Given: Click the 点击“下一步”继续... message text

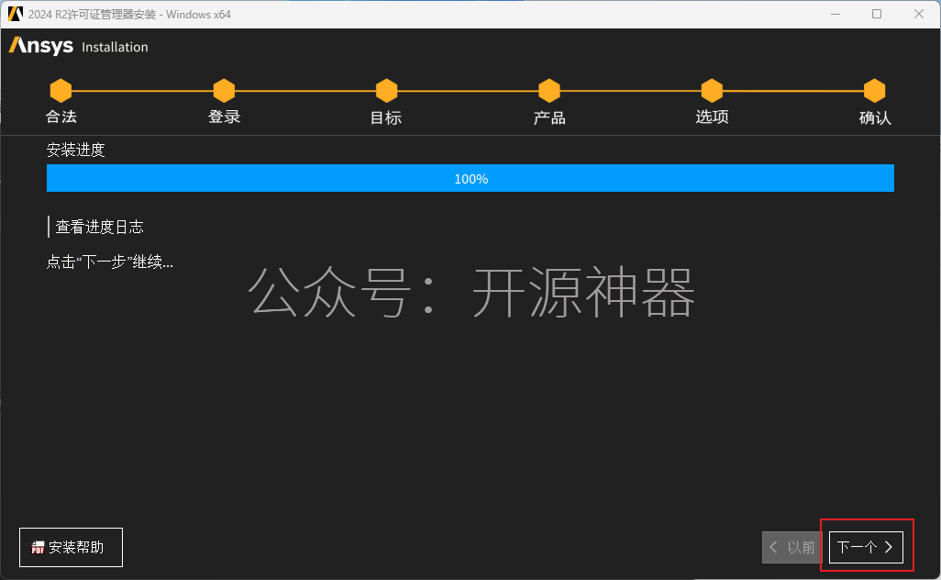Looking at the screenshot, I should 110,262.
